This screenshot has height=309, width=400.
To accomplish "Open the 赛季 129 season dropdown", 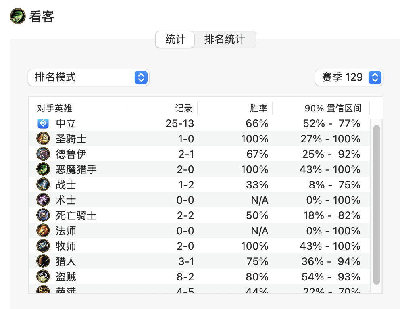I will coord(349,77).
